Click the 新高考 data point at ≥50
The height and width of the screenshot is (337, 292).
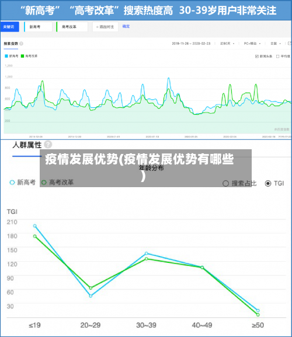pos(258,310)
